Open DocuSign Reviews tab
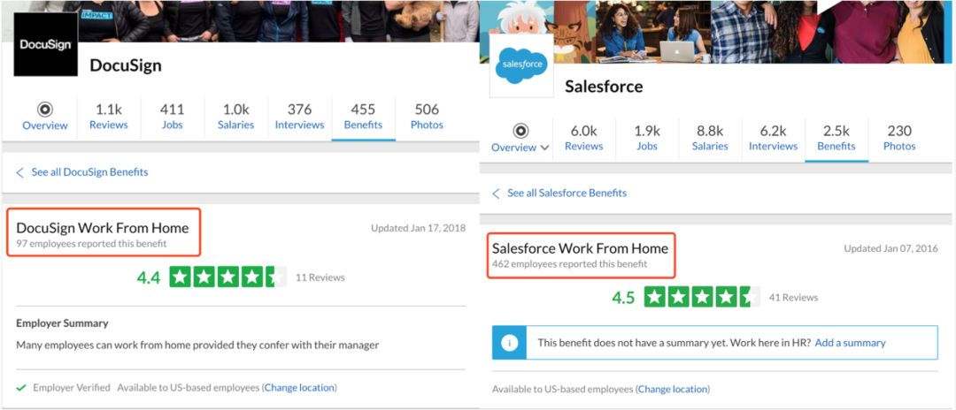 [x=109, y=117]
